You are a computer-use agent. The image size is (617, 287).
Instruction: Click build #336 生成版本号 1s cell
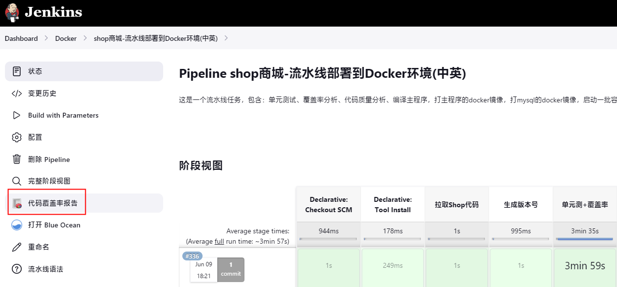click(x=521, y=268)
